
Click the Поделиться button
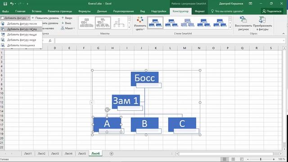(x=272, y=11)
